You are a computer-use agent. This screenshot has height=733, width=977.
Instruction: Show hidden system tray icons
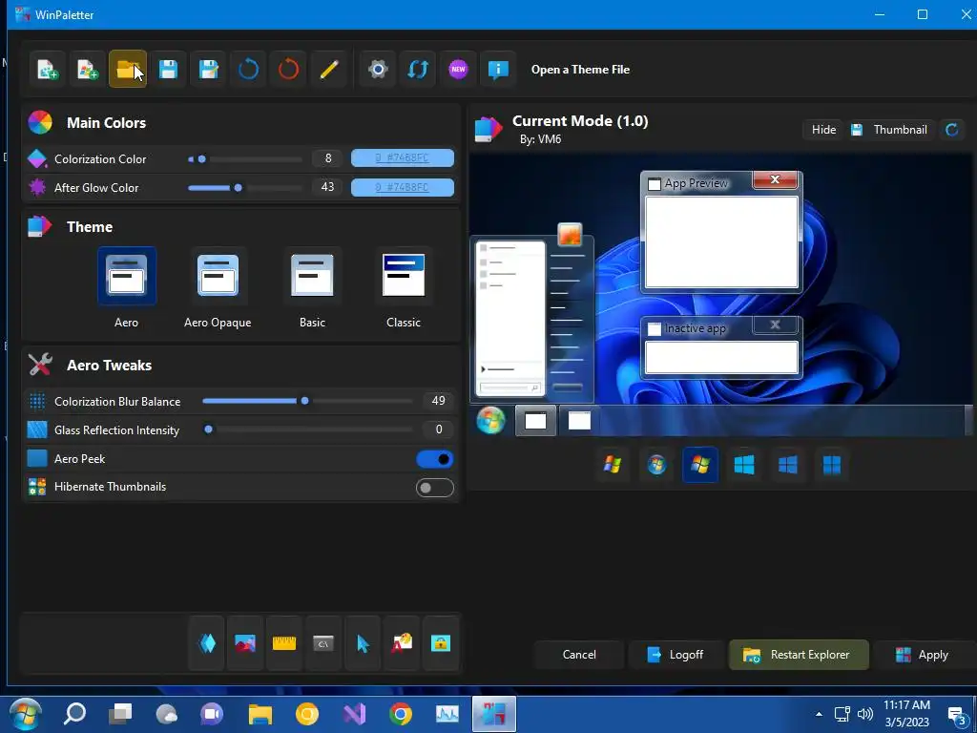click(x=819, y=714)
